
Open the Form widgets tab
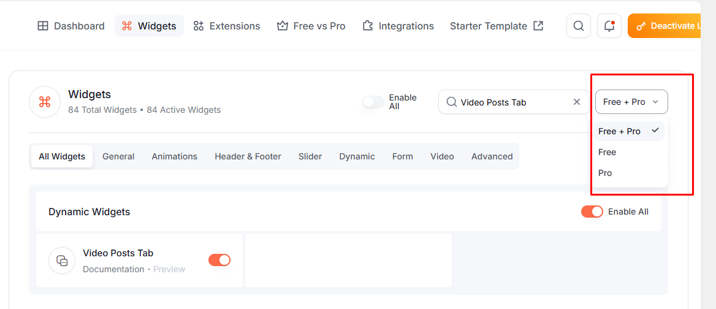[403, 156]
